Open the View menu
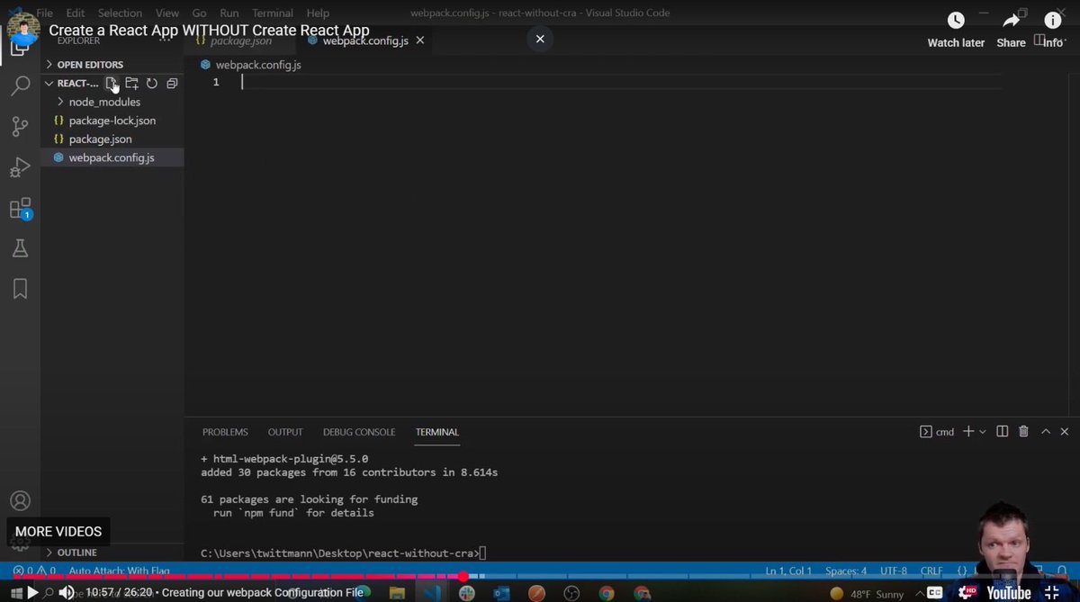This screenshot has height=602, width=1080. 167,13
